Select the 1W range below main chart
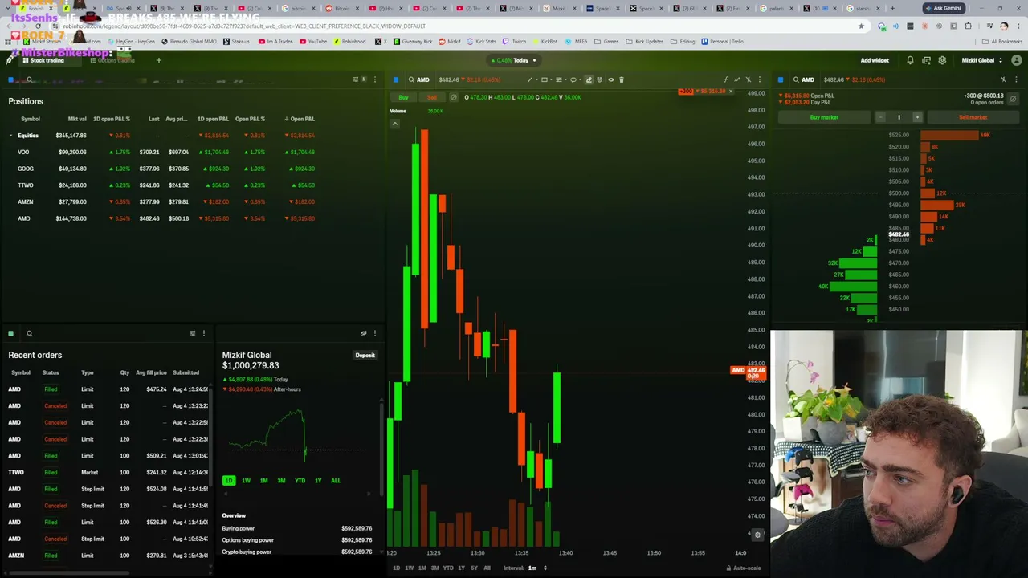The image size is (1028, 578). point(409,568)
